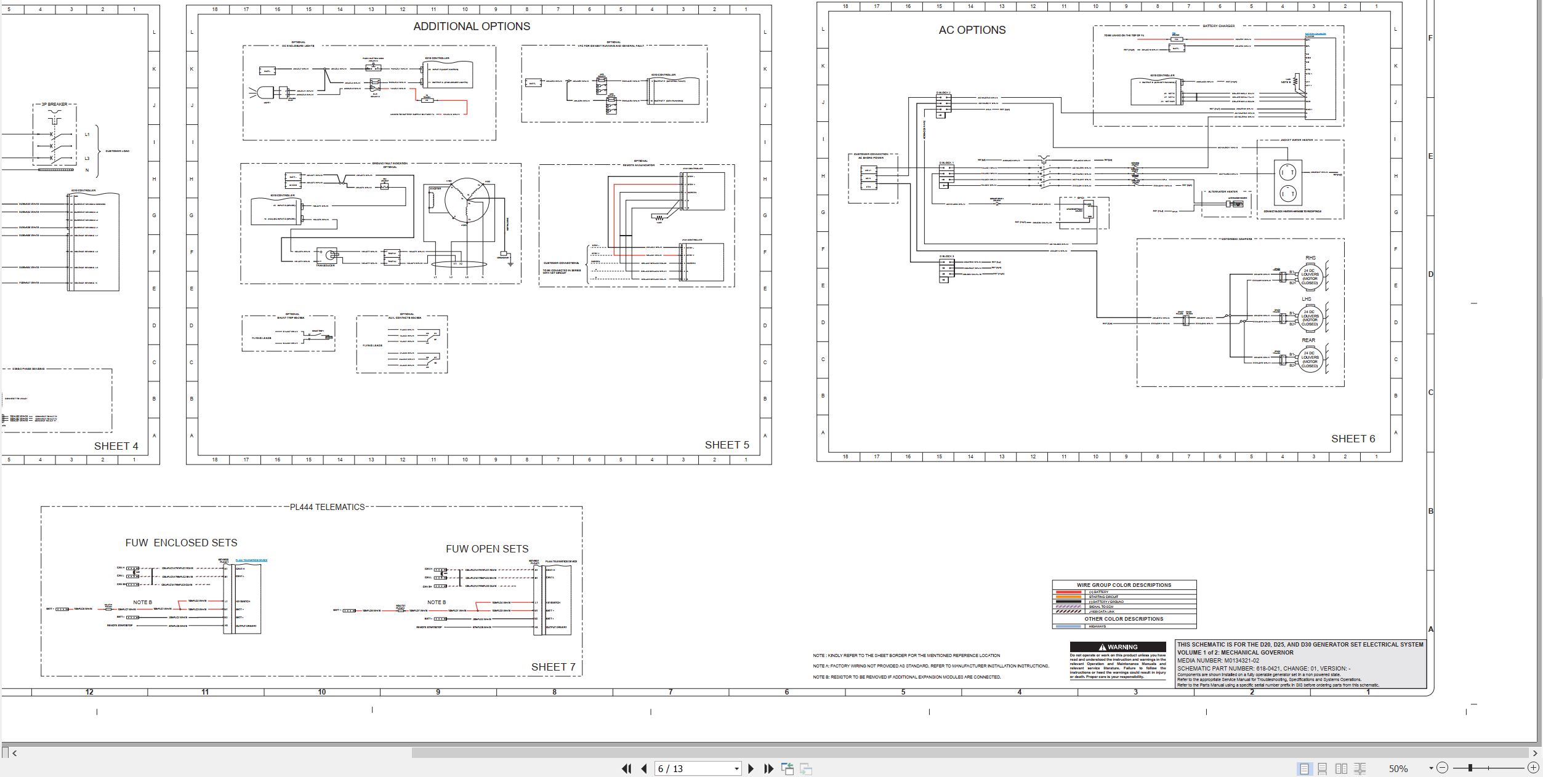
Task: Click NOTE B label in enclosed sets diagram
Action: coord(142,602)
